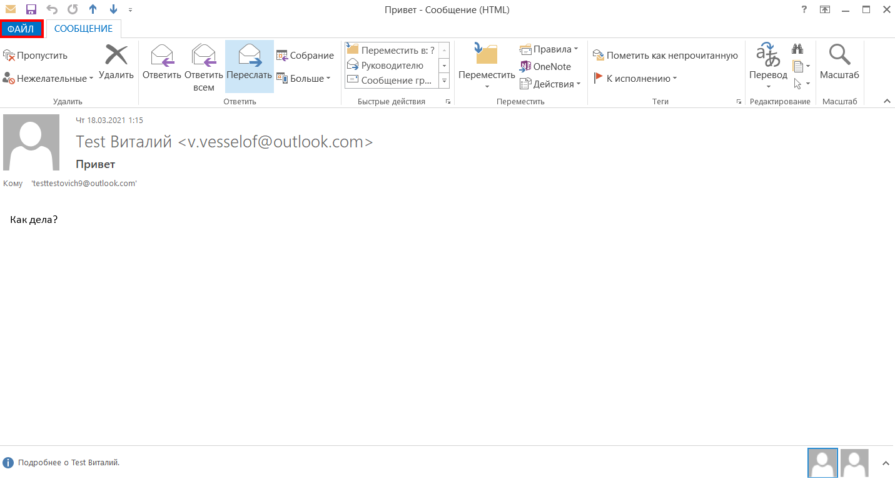Go to previous item with up arrow
This screenshot has width=895, height=479.
93,9
